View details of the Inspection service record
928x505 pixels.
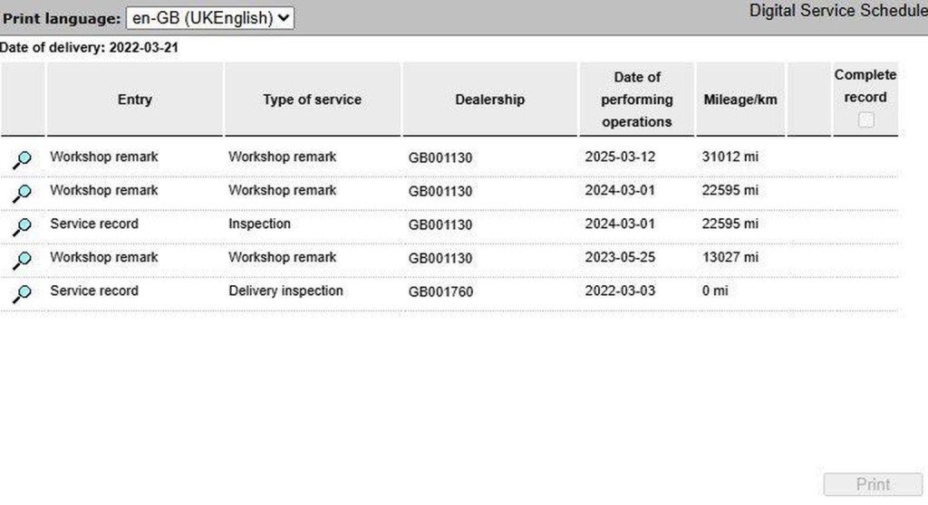(23, 226)
